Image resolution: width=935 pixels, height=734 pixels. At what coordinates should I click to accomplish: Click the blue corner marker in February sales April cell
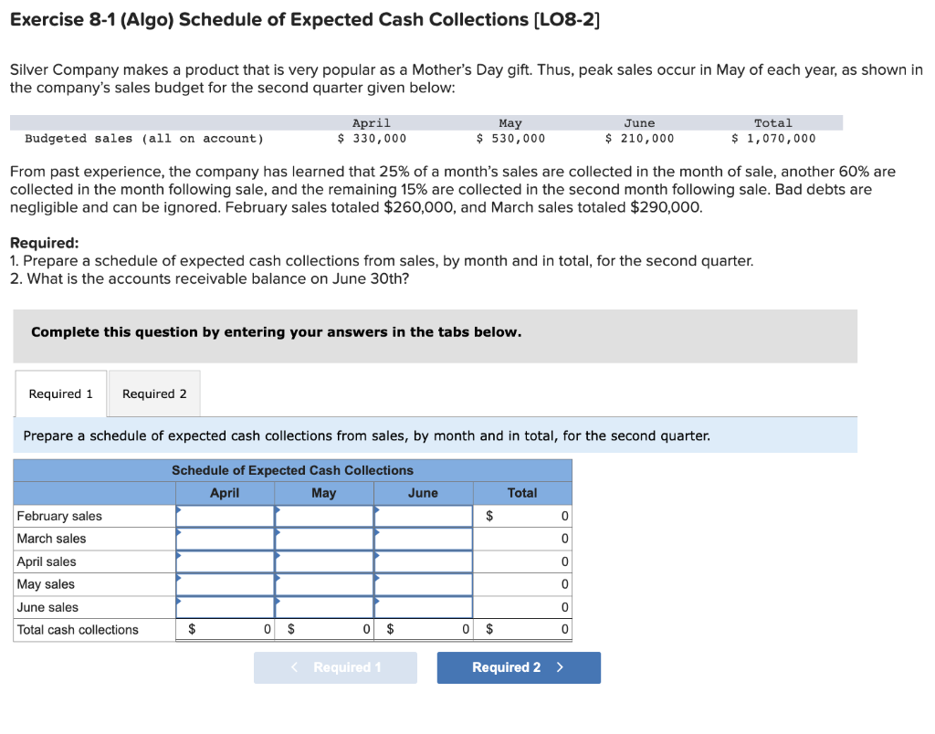pyautogui.click(x=178, y=509)
